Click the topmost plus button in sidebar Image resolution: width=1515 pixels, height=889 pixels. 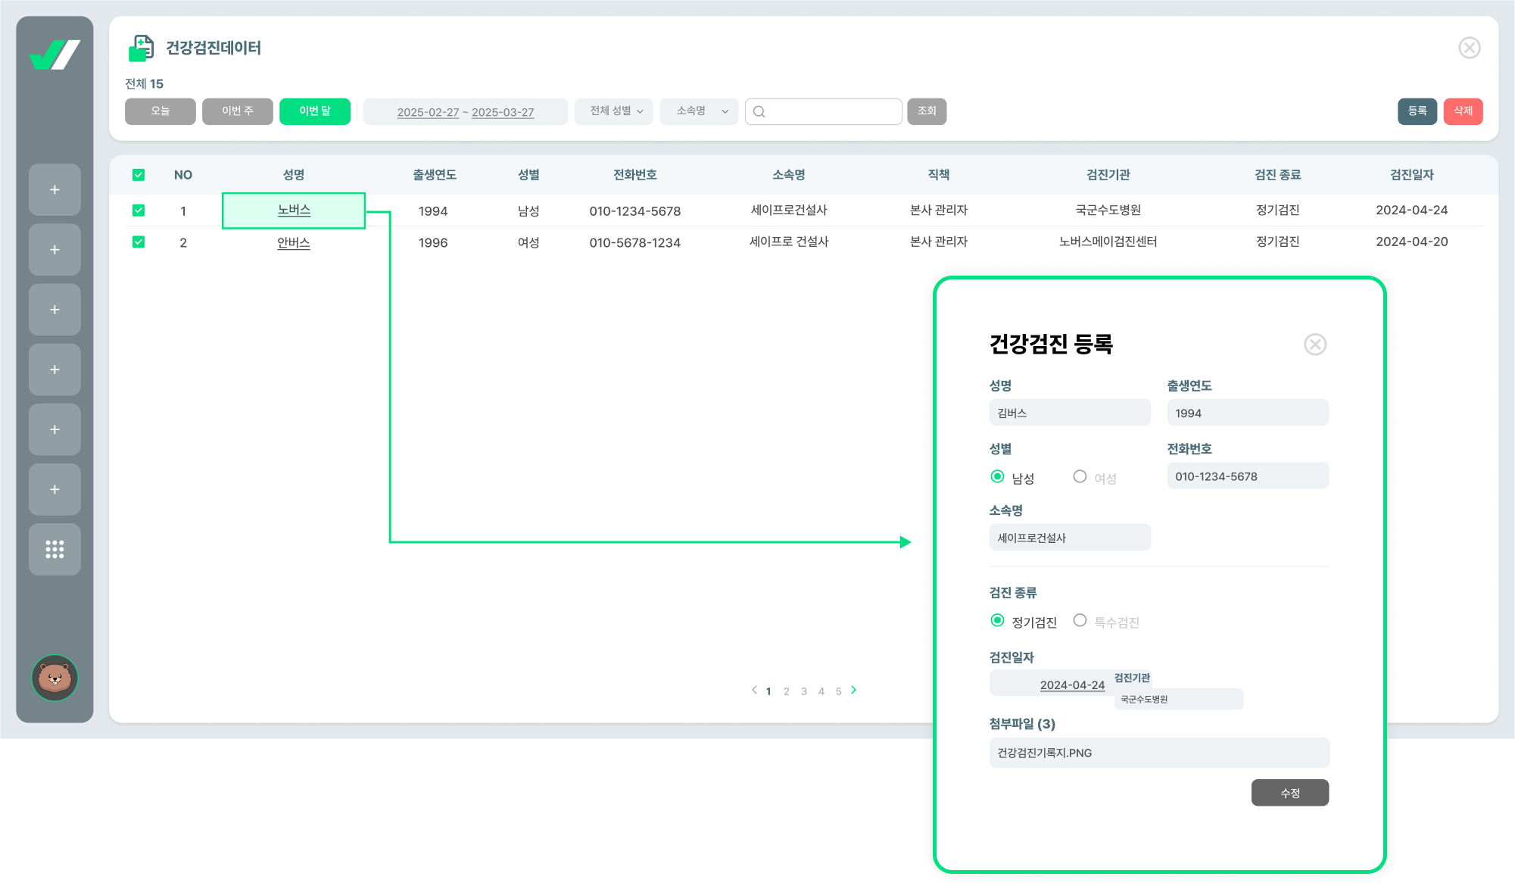tap(55, 189)
